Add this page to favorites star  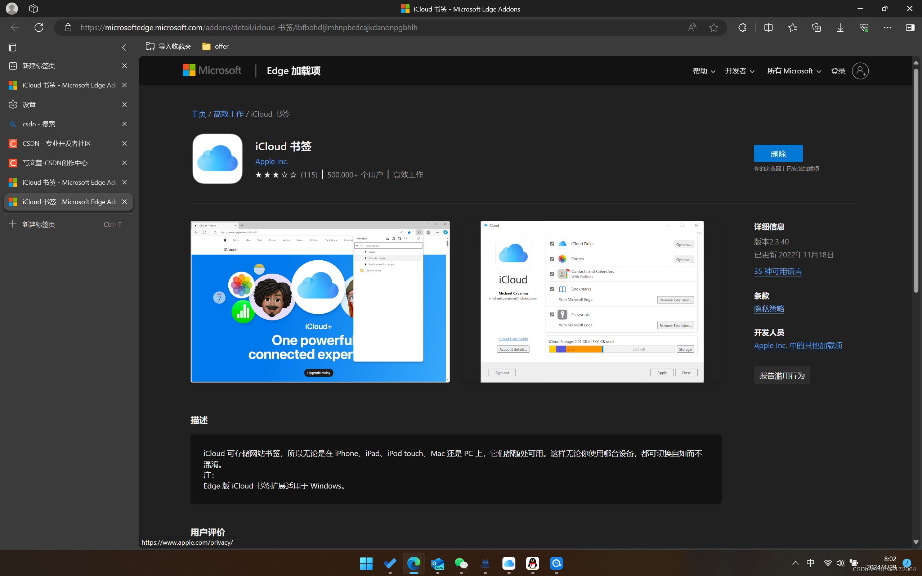click(x=713, y=27)
